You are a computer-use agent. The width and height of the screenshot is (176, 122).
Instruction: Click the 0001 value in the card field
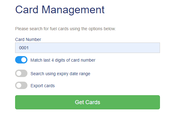click(24, 48)
